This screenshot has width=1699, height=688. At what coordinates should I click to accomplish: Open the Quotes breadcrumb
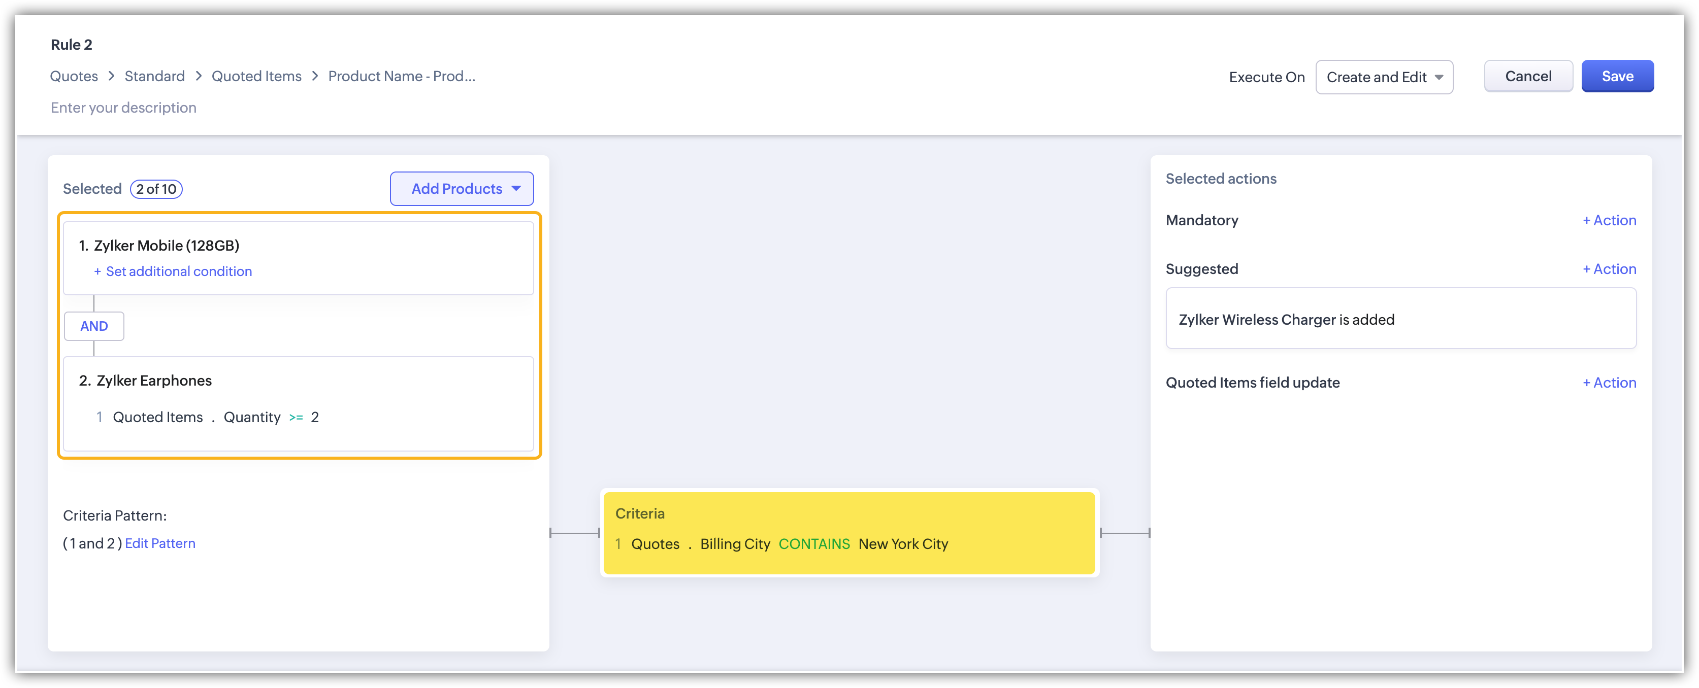[74, 77]
